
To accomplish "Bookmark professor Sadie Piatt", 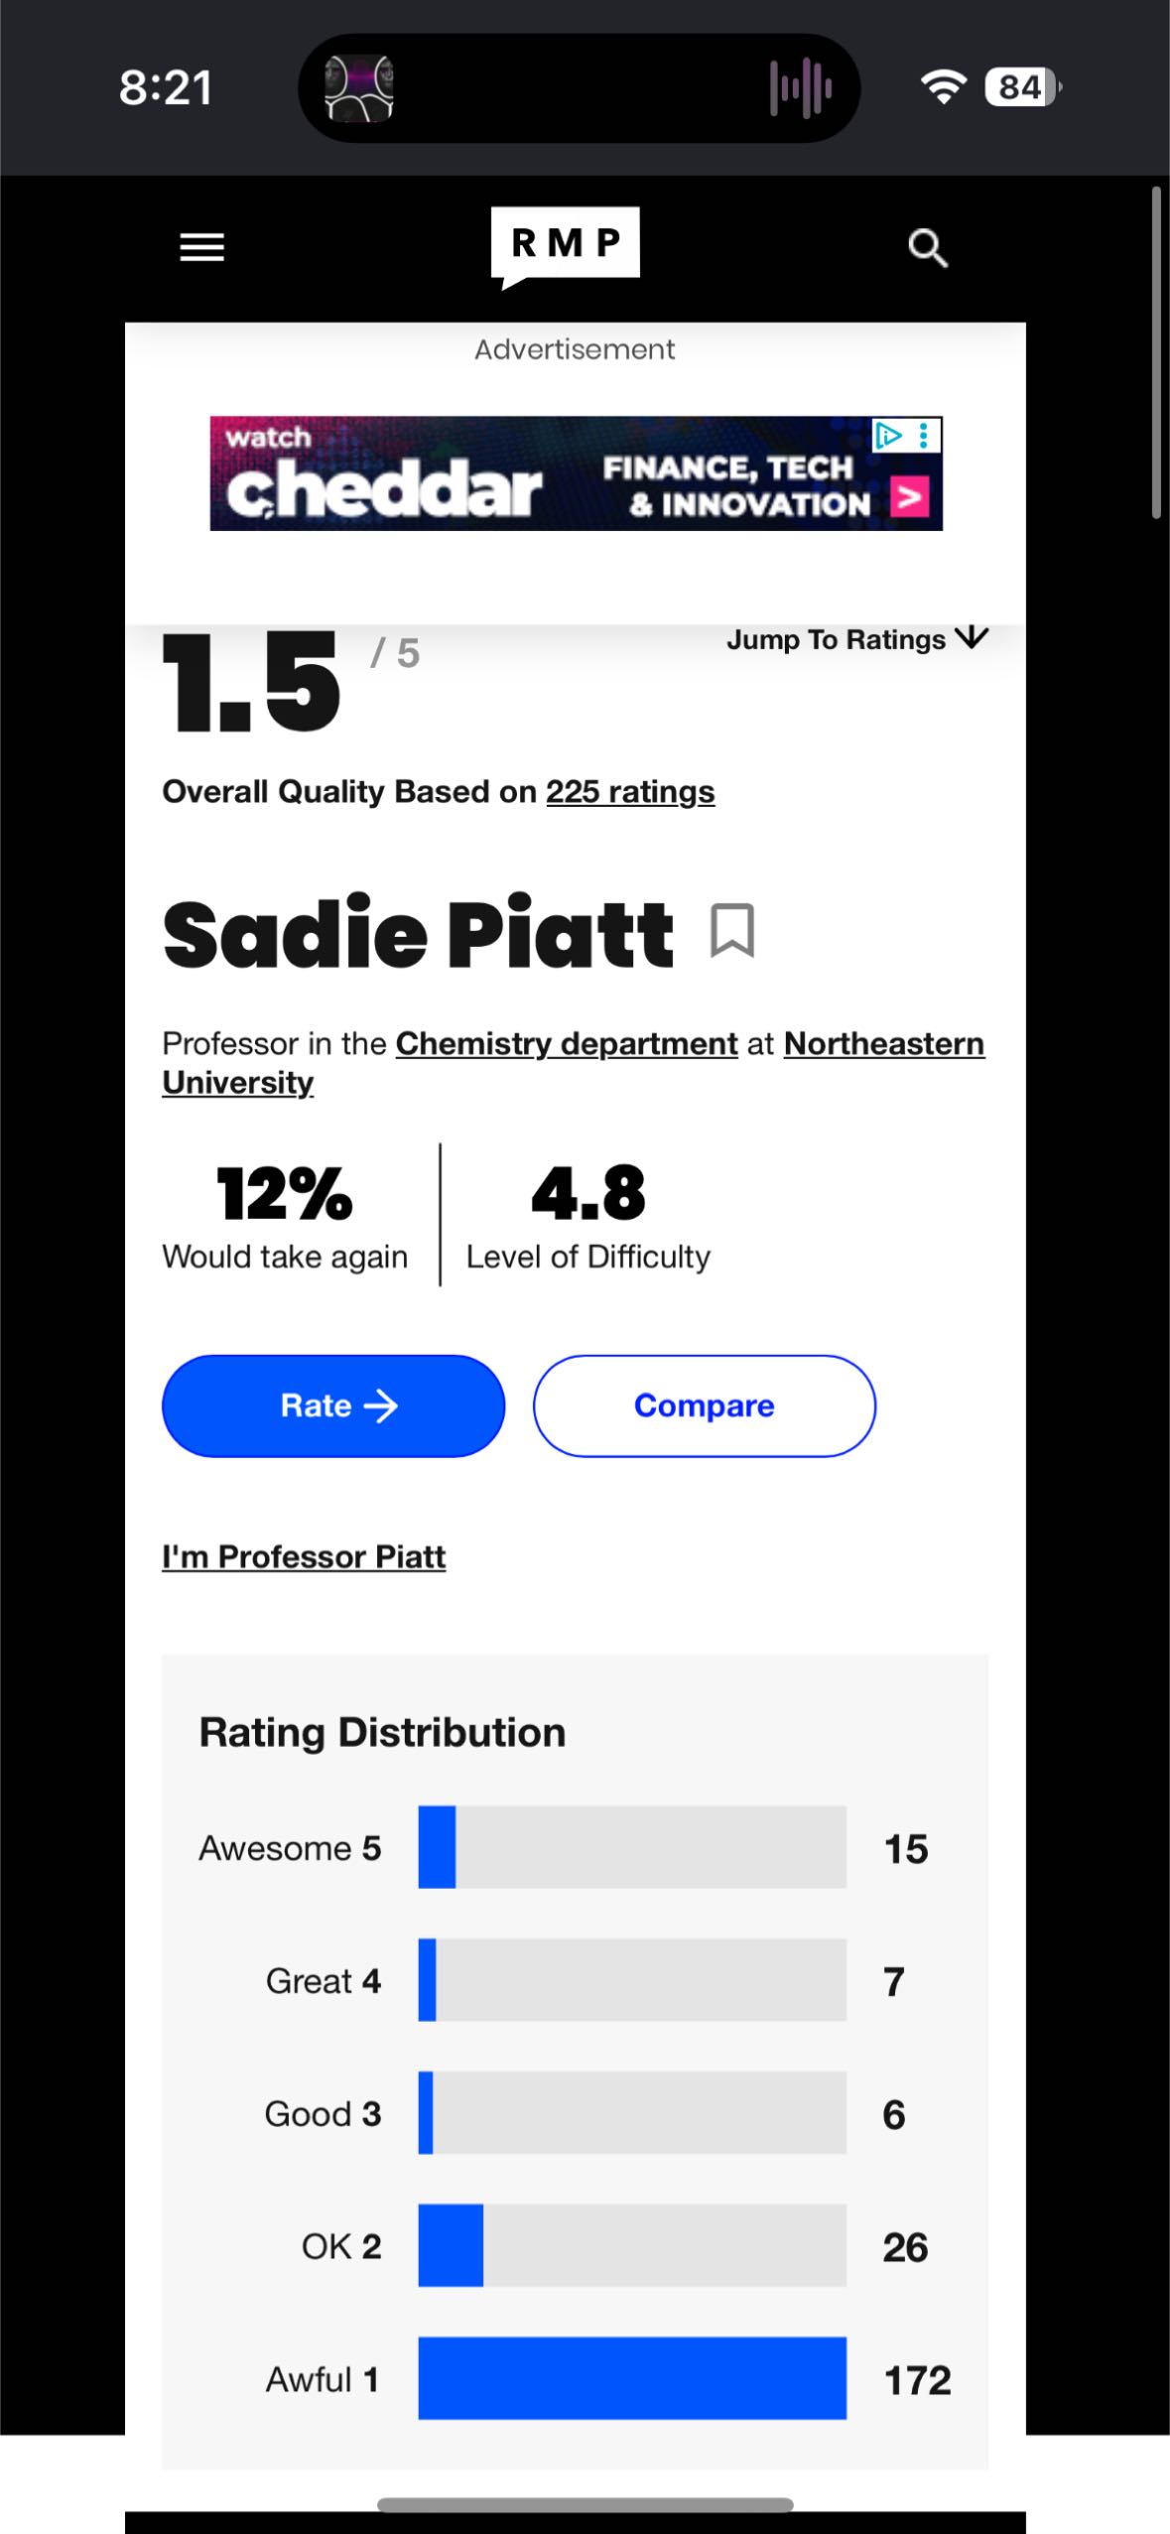I will (732, 930).
